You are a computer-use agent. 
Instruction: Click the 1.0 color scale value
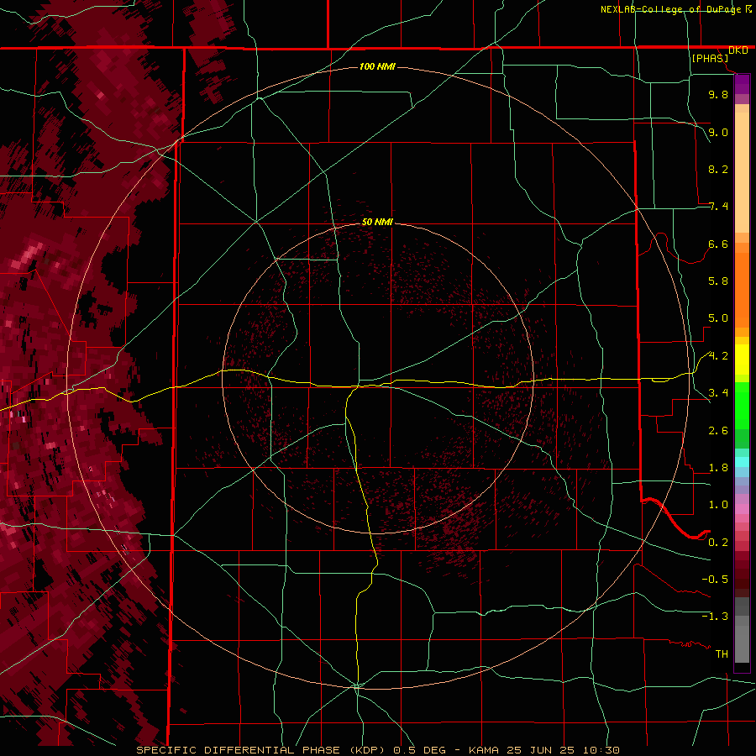(x=718, y=505)
